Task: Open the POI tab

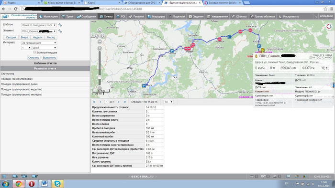Action: [121, 16]
